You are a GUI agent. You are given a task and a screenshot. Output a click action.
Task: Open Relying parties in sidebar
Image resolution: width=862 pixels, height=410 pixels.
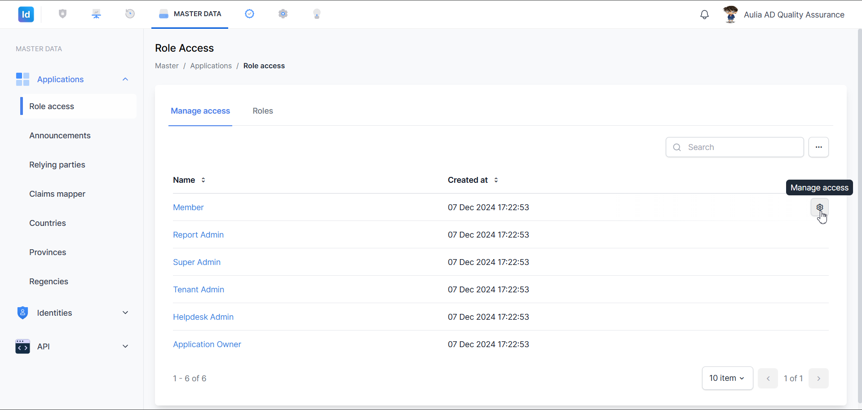click(57, 165)
